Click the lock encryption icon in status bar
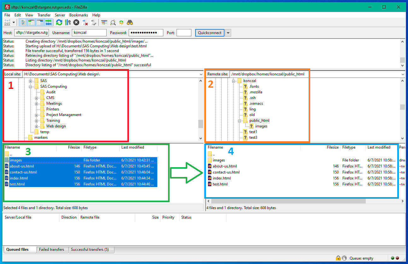This screenshot has width=408, height=264. pos(338,258)
